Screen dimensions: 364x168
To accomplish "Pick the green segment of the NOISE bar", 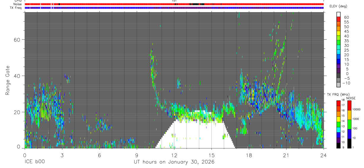I will tap(349, 124).
